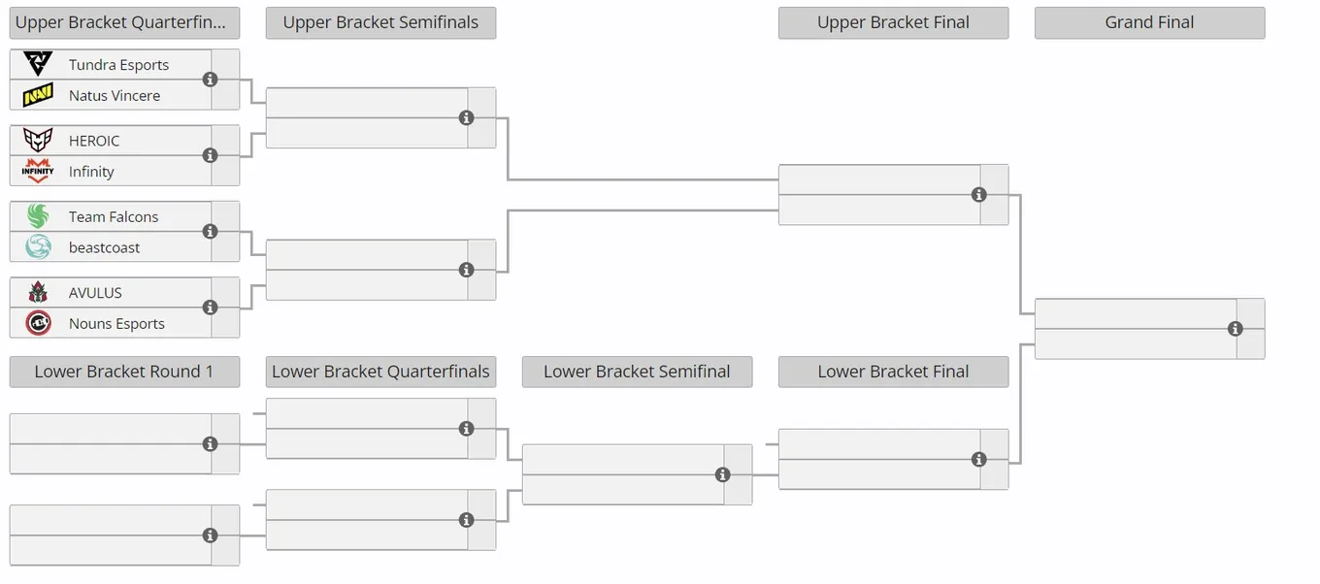The width and height of the screenshot is (1320, 584).
Task: Open info icon for HEROIC vs Infinity match
Action: [210, 155]
